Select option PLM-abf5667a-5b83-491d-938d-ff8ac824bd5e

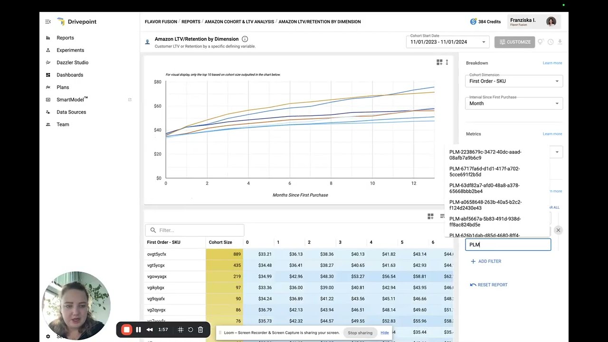click(x=497, y=221)
